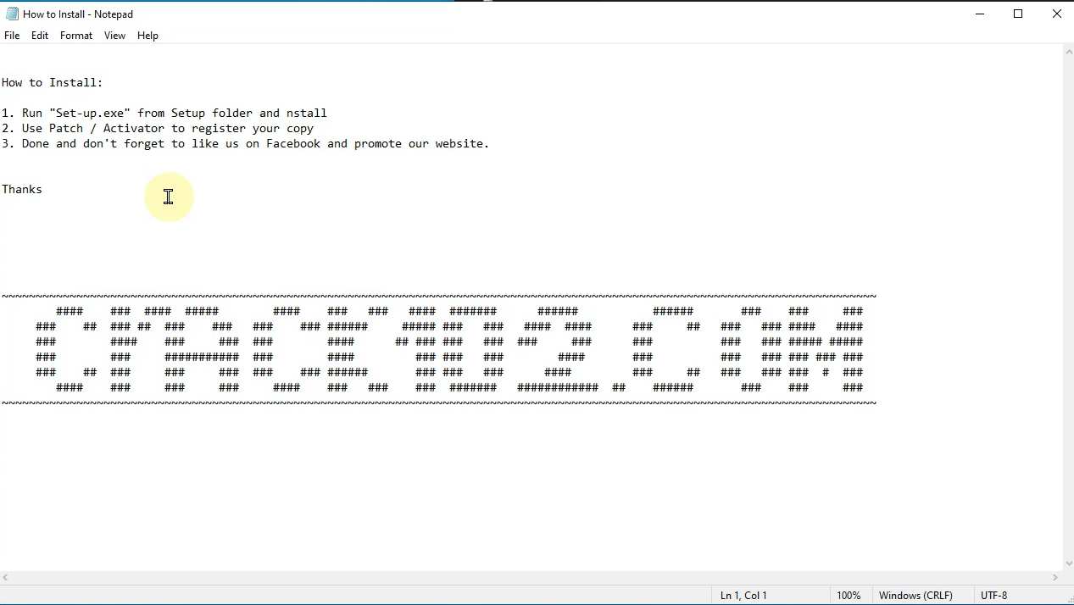This screenshot has height=605, width=1074.
Task: Click the Notepad icon in the title bar
Action: click(x=12, y=14)
